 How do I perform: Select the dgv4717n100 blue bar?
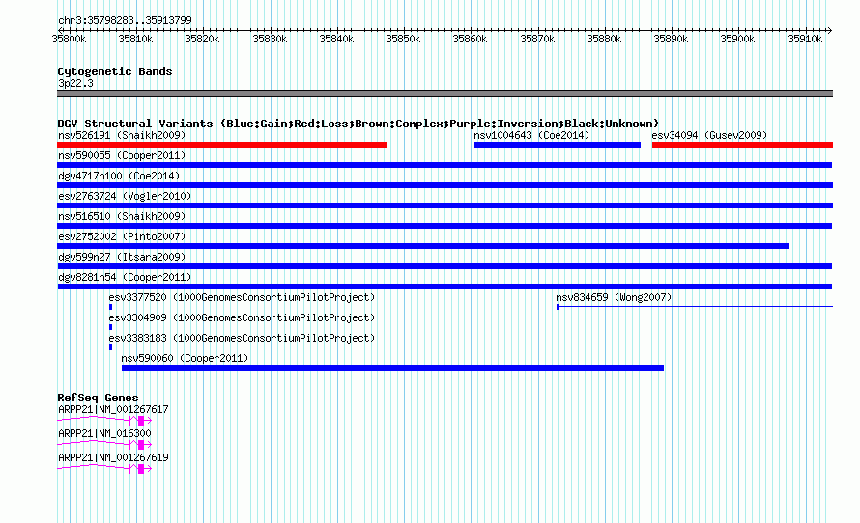[444, 185]
